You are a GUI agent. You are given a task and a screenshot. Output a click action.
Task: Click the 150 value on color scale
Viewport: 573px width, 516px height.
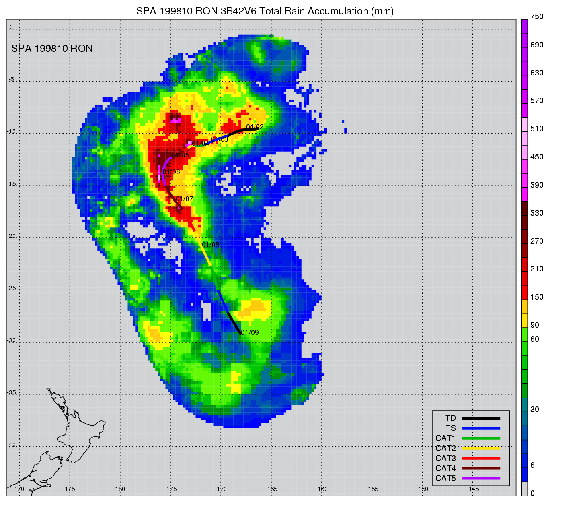point(536,297)
